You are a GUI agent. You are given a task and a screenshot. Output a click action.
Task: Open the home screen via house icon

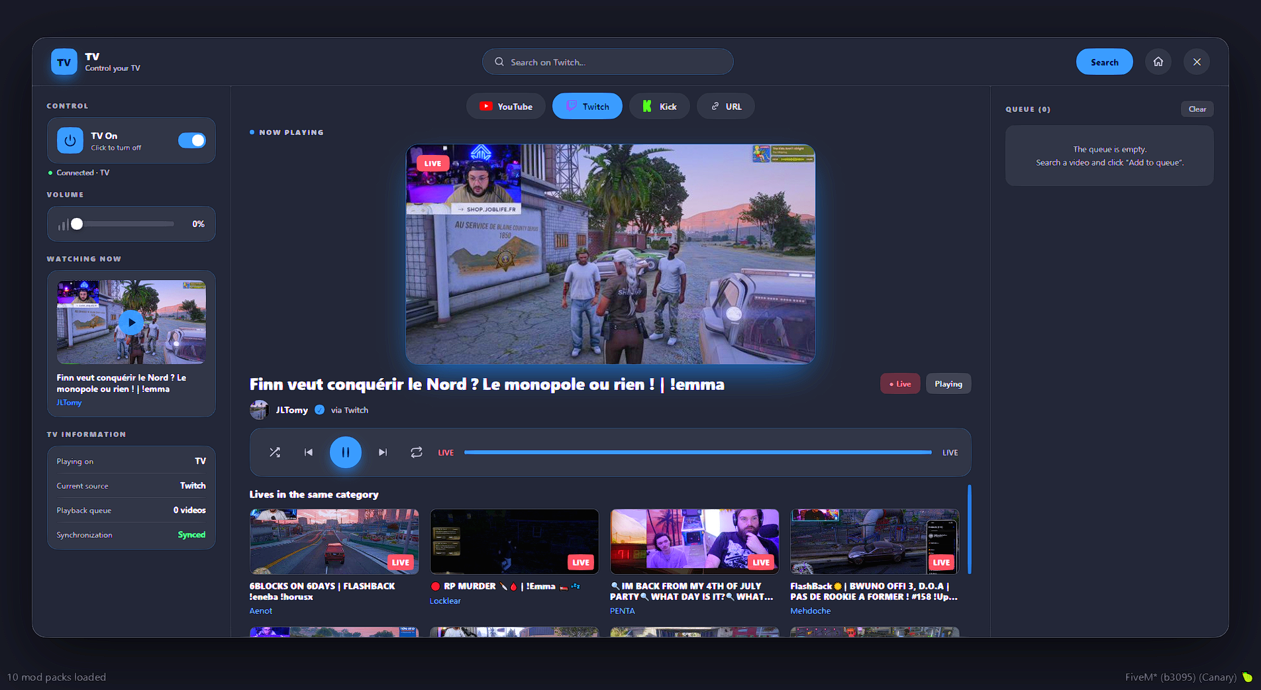tap(1158, 62)
